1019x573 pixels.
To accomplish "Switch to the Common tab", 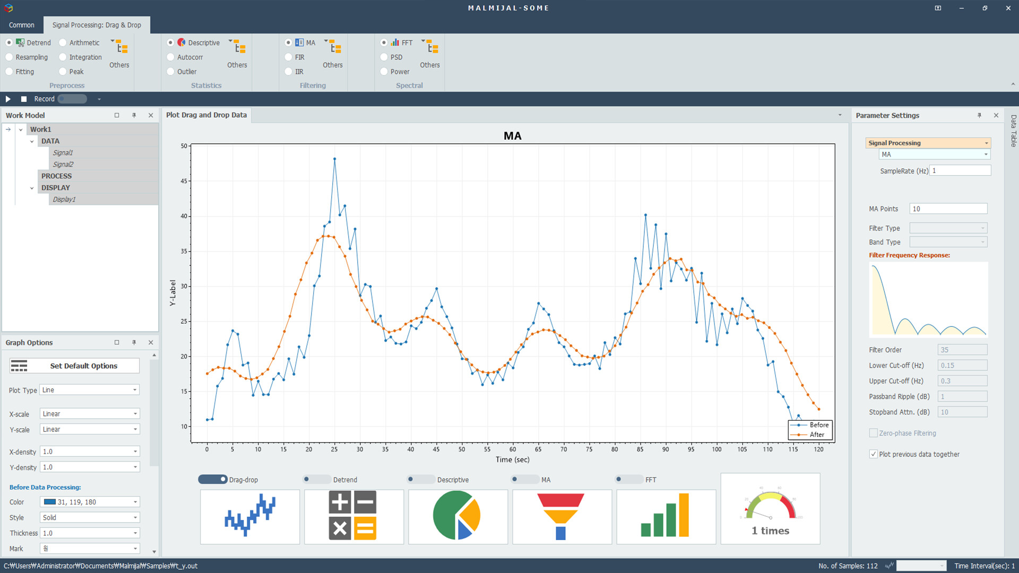I will [22, 25].
